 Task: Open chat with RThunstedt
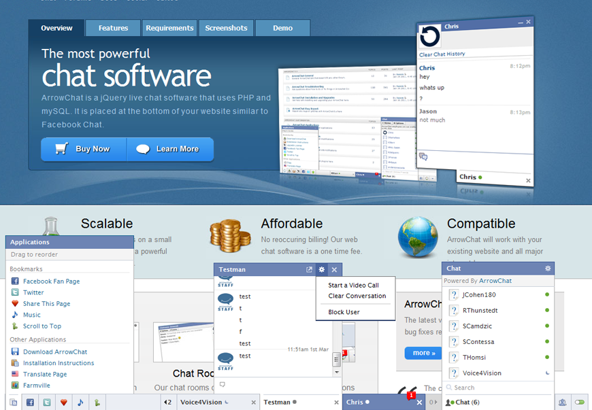point(498,311)
